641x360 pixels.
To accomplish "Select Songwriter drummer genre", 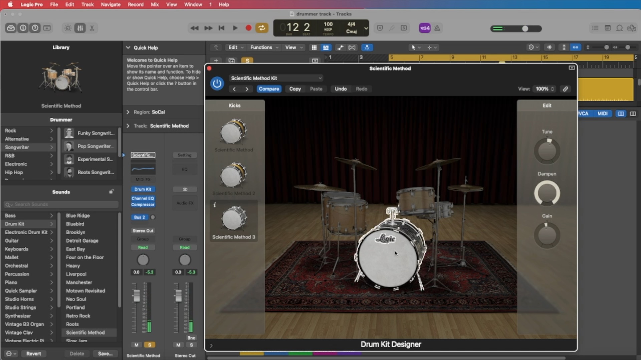I will 28,147.
